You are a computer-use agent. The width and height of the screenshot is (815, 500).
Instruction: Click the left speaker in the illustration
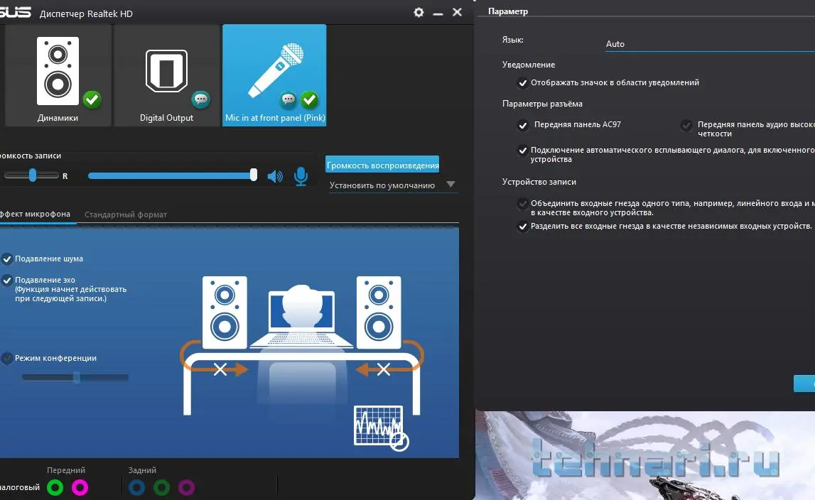pyautogui.click(x=225, y=312)
